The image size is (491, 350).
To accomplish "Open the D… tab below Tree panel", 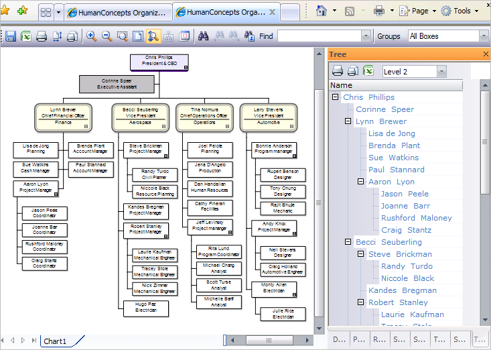I will 339,339.
